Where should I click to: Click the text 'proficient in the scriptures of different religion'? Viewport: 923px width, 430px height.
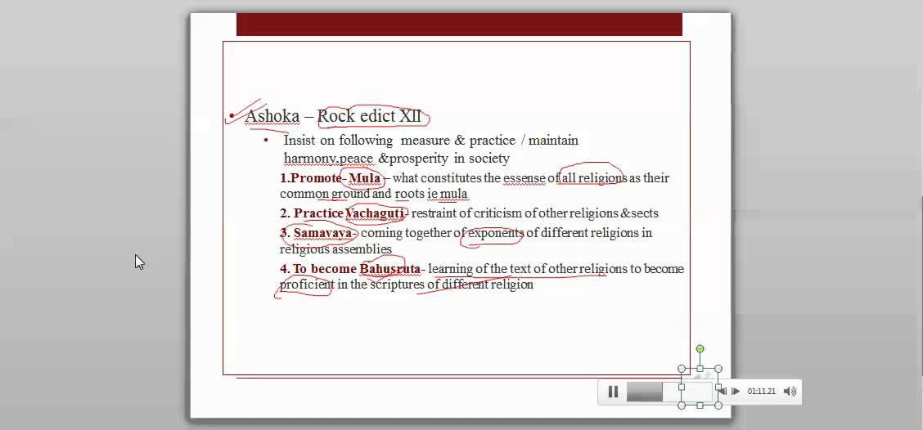click(x=407, y=284)
